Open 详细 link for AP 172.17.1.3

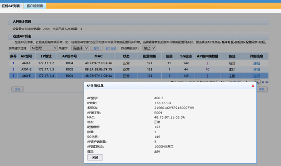257,70
